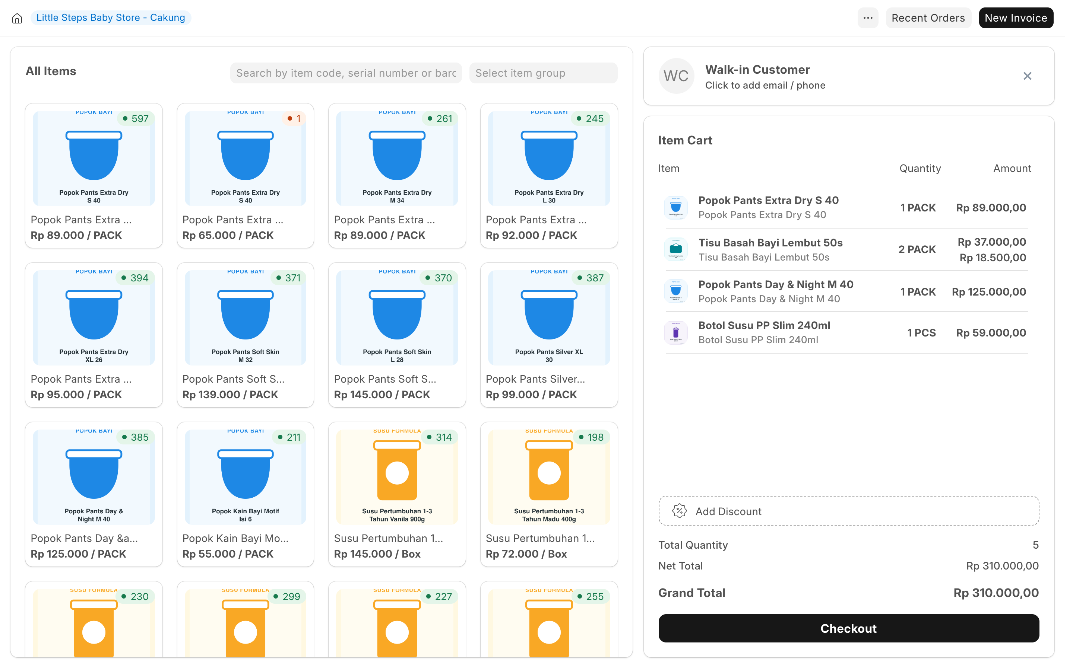Create a New Invoice
This screenshot has width=1073, height=670.
tap(1016, 18)
